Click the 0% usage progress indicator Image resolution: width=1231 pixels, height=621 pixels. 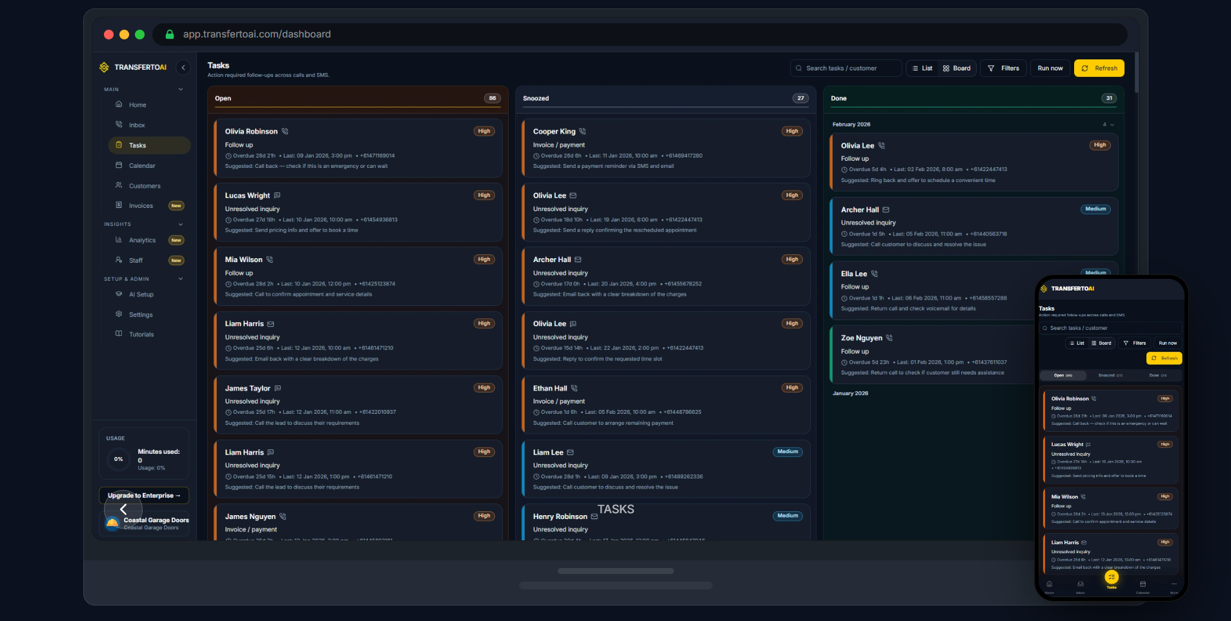118,459
